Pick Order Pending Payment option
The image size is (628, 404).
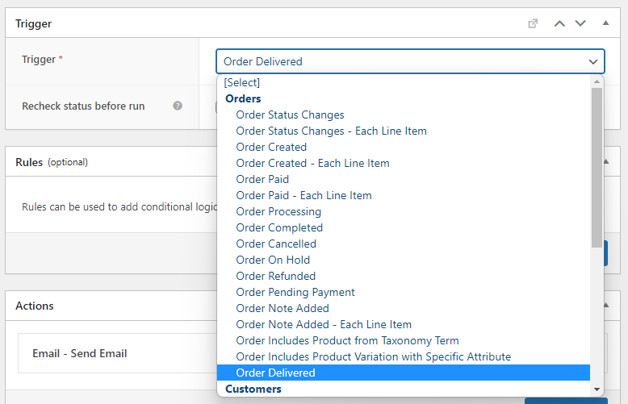point(404,292)
